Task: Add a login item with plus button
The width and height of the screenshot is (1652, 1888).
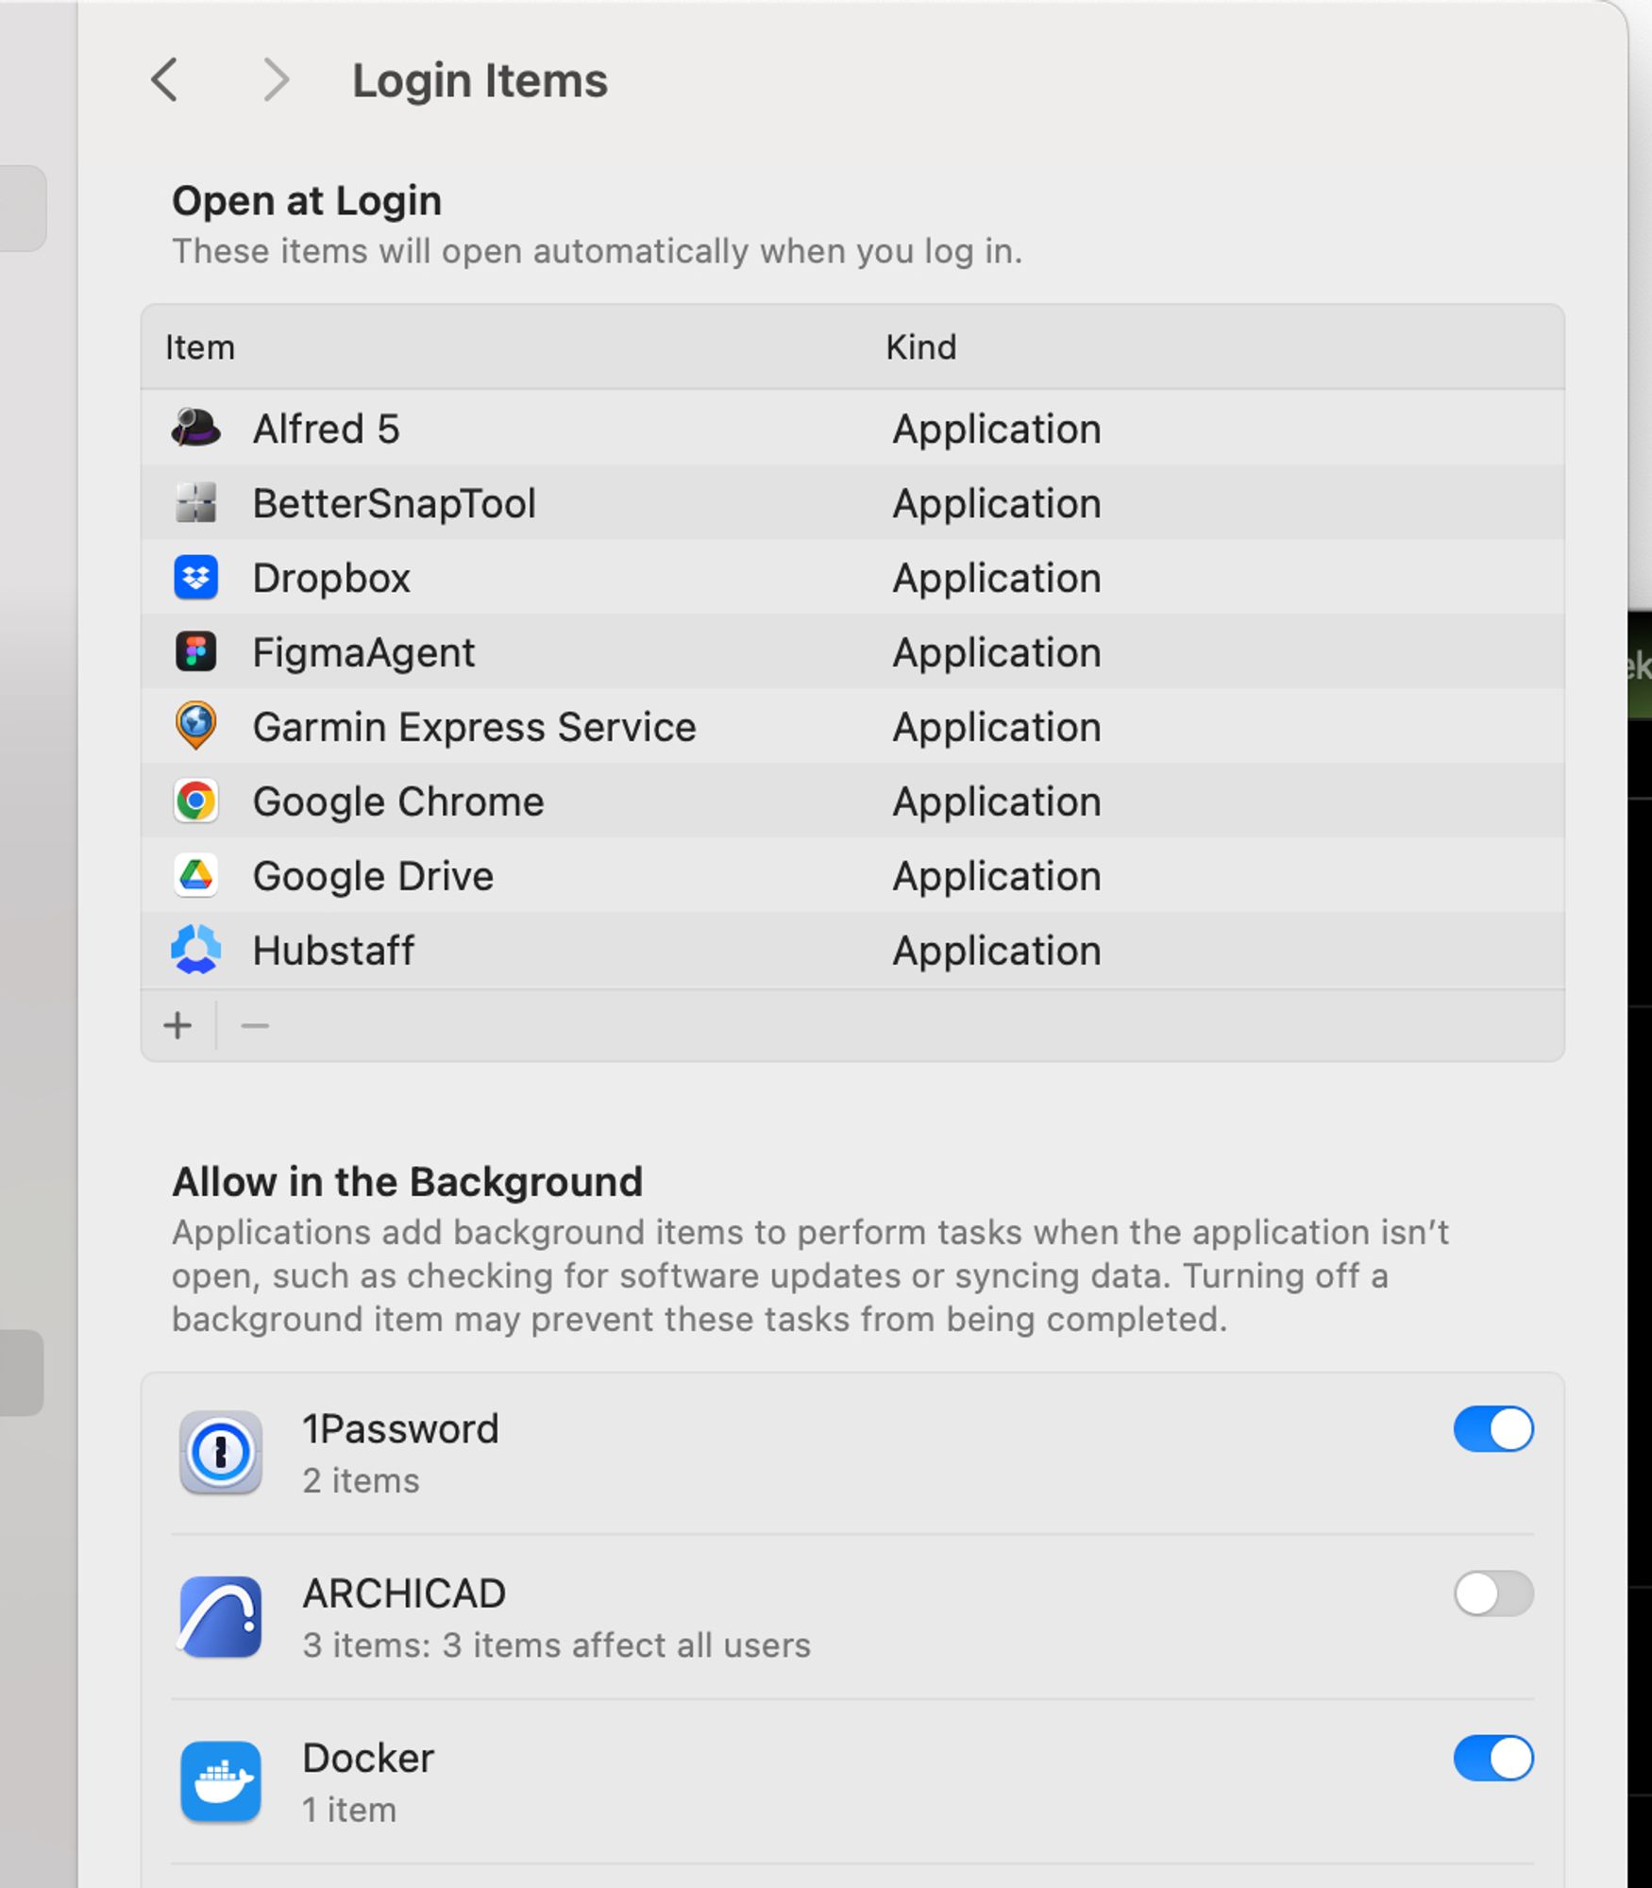Action: coord(177,1025)
